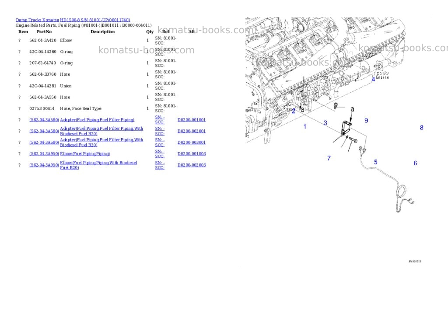Click the PartNo column header
Image resolution: width=448 pixels, height=317 pixels.
coord(44,31)
